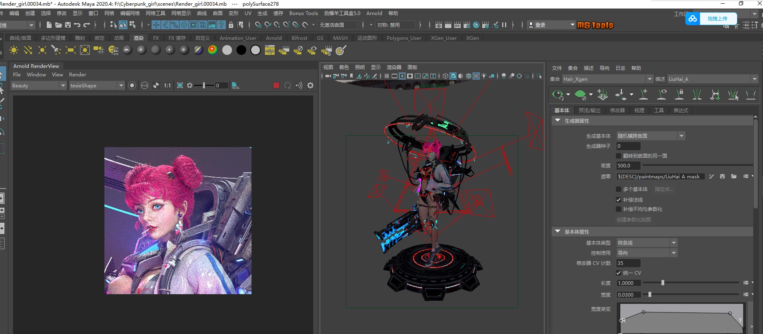Uncheck '统一 CV' checkbox
Screen dimensions: 763x334
point(618,273)
